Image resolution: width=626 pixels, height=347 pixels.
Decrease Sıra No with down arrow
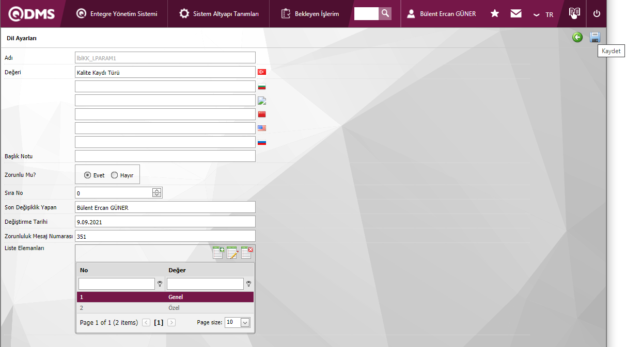[x=157, y=195]
